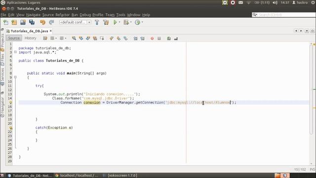Click the Debug Project toolbar icon
Viewport: 316px width, 178px height.
[126, 22]
